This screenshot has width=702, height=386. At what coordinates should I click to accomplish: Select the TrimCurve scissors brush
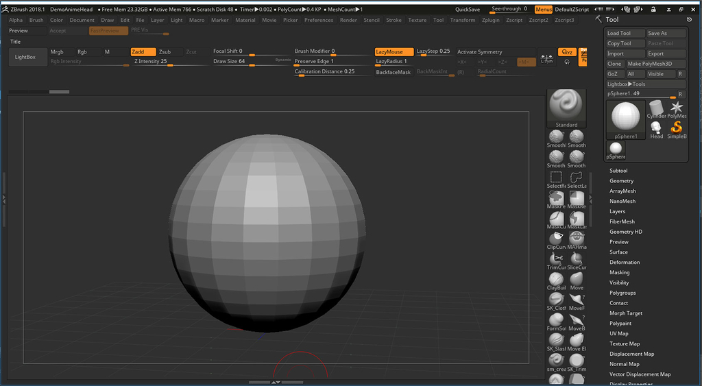[x=556, y=259]
